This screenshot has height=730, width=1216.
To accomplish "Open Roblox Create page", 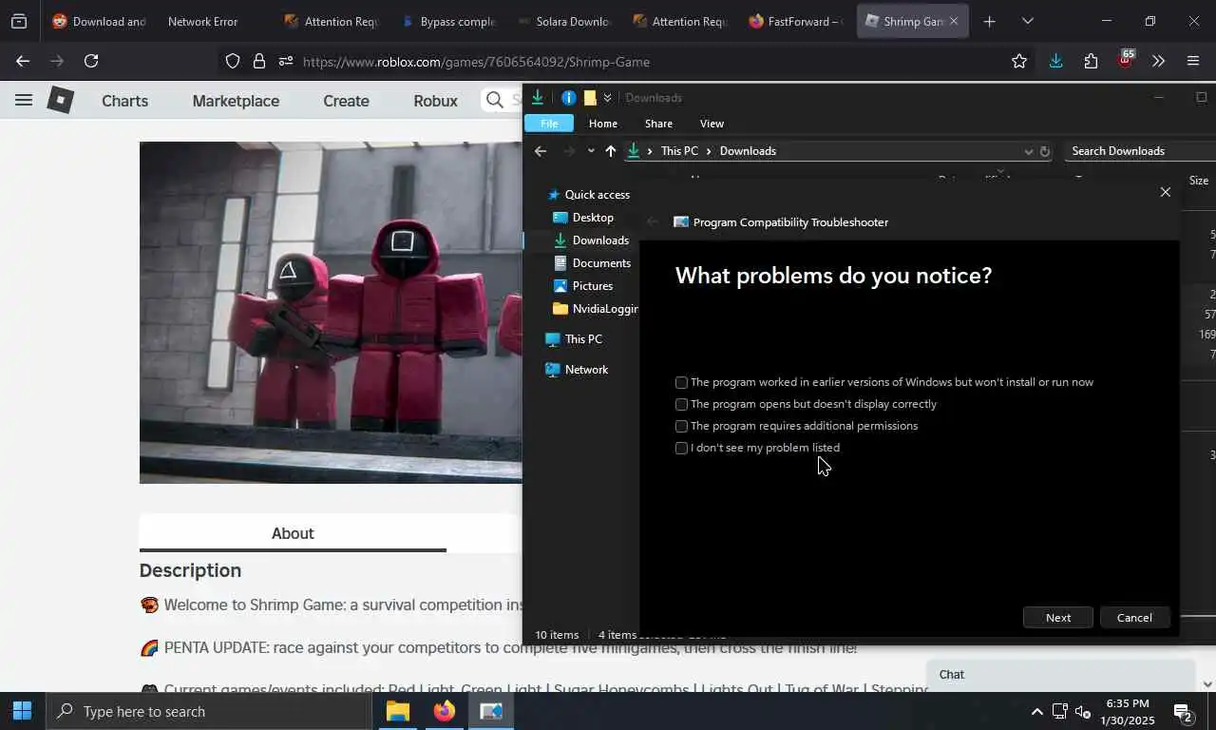I will pos(346,101).
